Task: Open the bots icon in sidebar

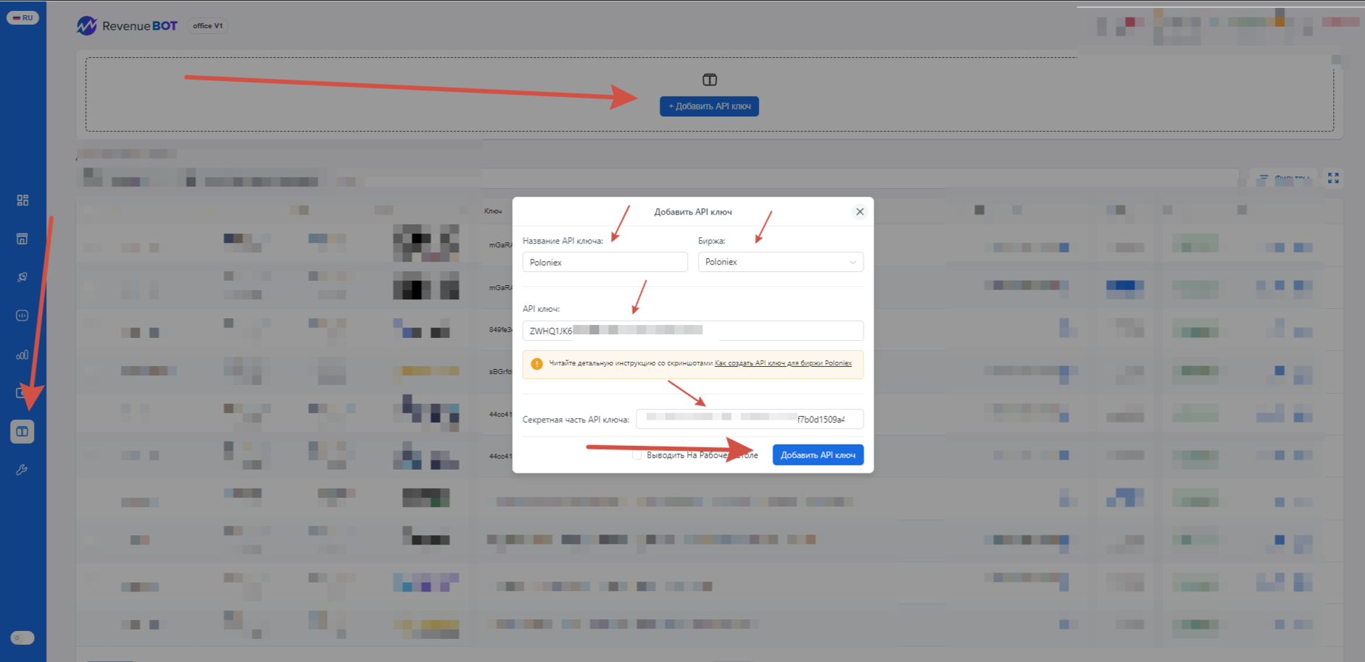Action: pos(22,315)
